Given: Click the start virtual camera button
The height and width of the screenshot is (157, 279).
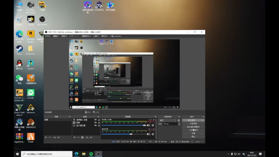Looking at the screenshot, I should click(193, 127).
